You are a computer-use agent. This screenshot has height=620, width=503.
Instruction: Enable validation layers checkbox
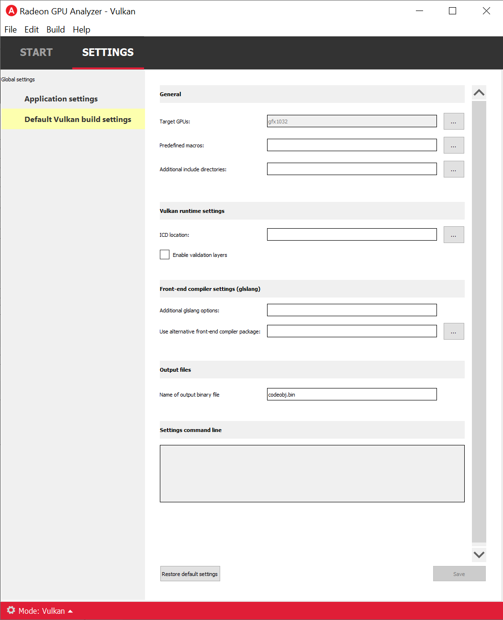point(165,255)
